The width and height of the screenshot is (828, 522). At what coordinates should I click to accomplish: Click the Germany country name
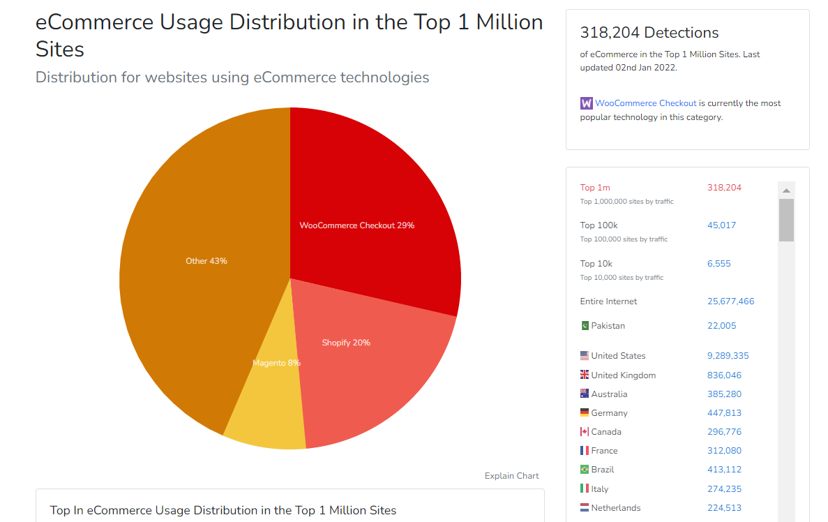[609, 412]
